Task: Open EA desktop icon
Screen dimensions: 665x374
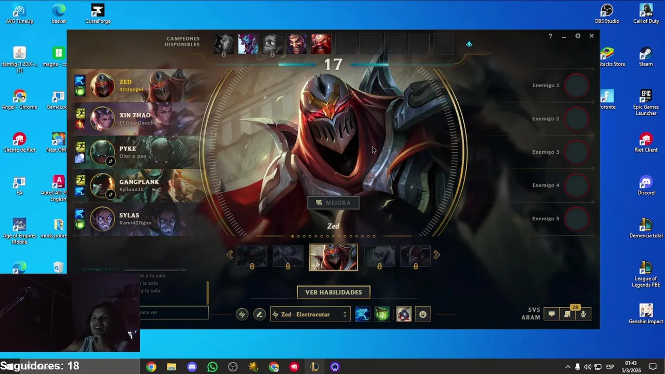Action: (19, 185)
